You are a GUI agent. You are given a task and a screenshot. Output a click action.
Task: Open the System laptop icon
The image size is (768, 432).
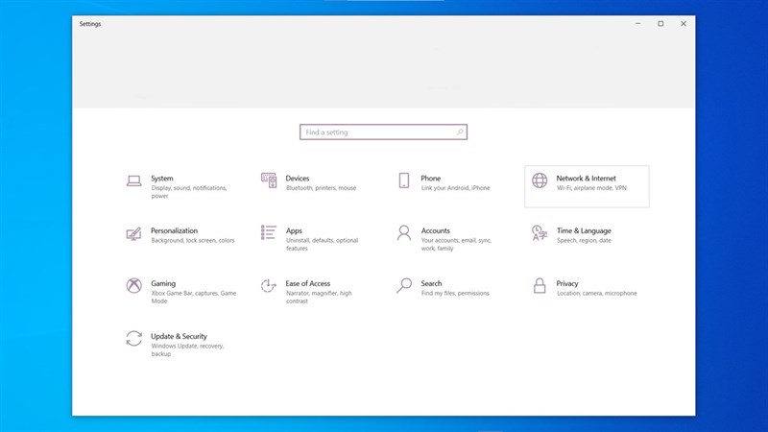coord(133,180)
